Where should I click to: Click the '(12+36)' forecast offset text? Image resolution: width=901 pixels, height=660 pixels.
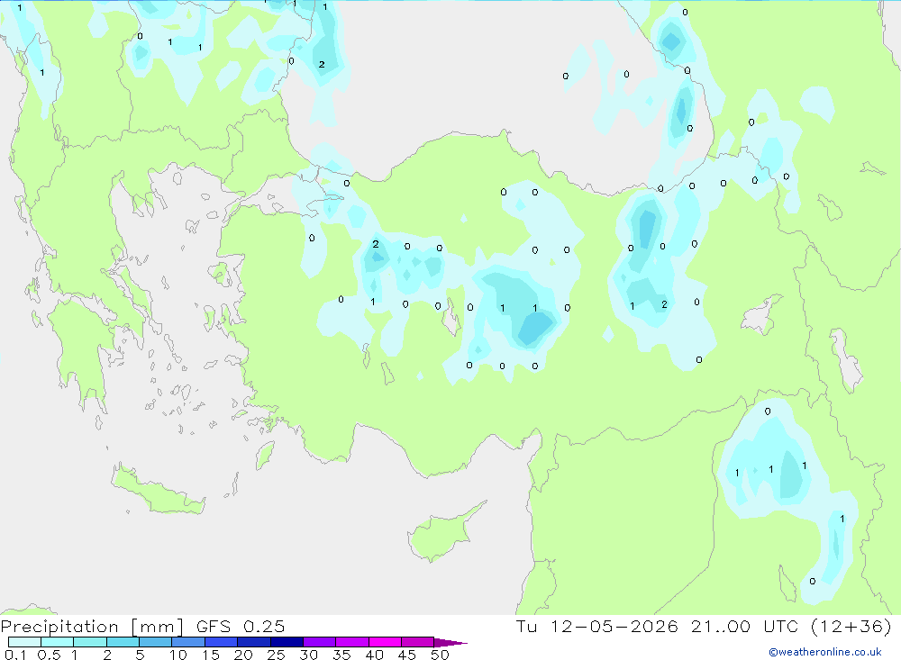pos(851,626)
